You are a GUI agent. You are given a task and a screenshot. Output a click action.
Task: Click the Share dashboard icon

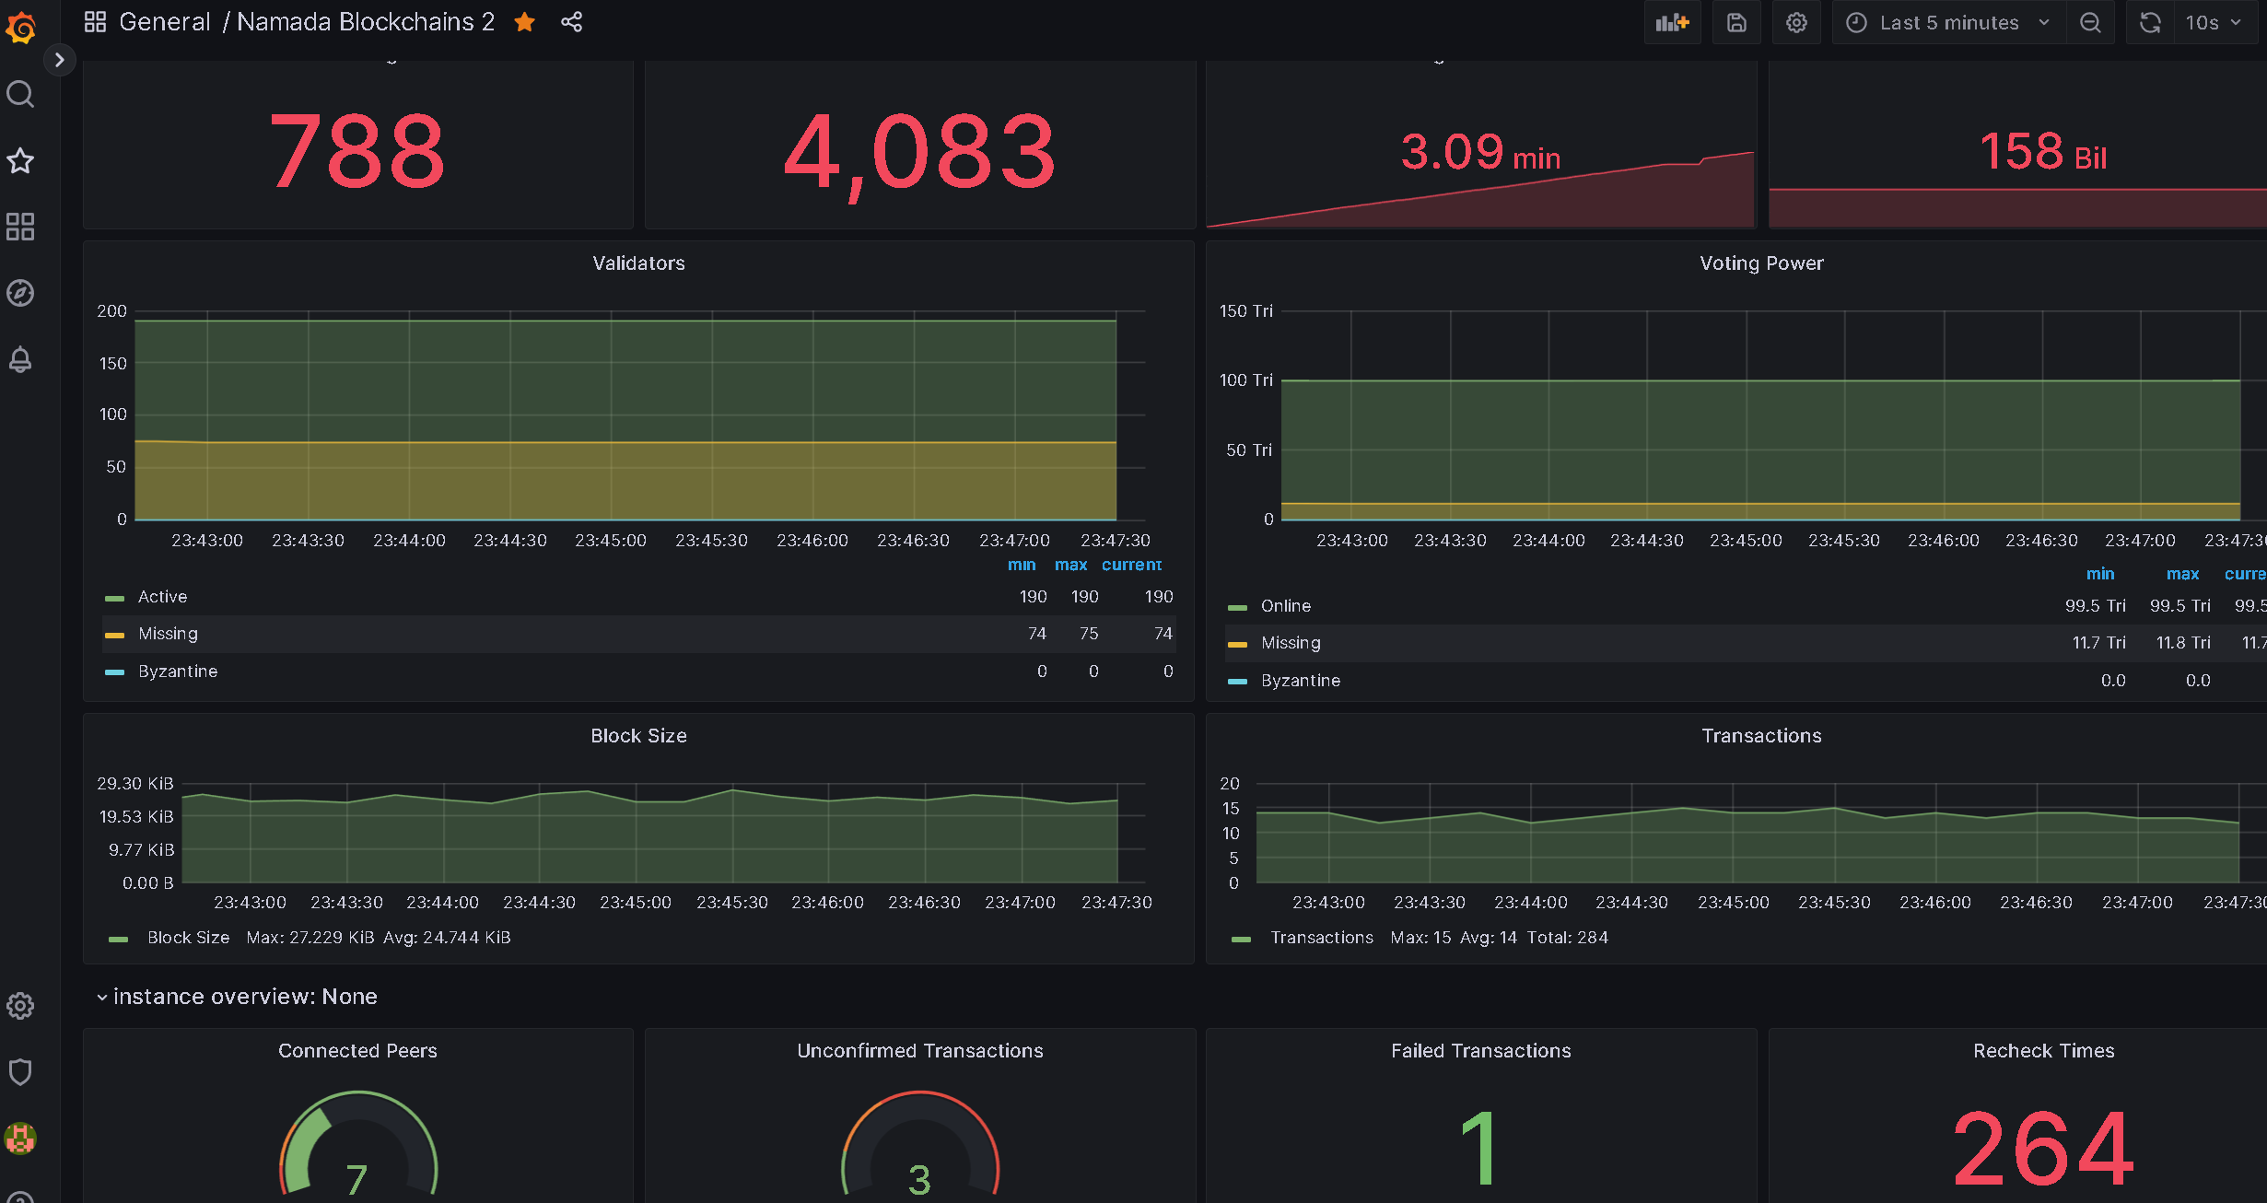click(571, 22)
